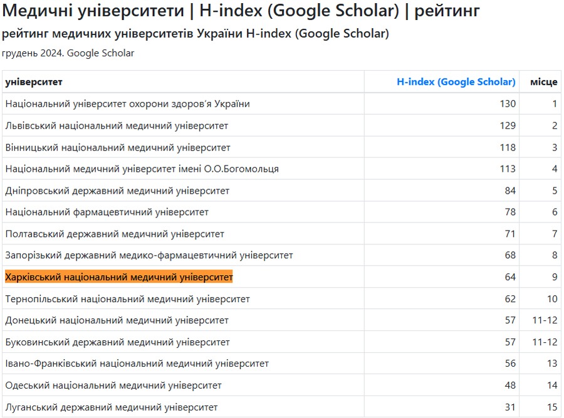
Task: Click Дніпровський державний медичний університет row
Action: [x=117, y=191]
